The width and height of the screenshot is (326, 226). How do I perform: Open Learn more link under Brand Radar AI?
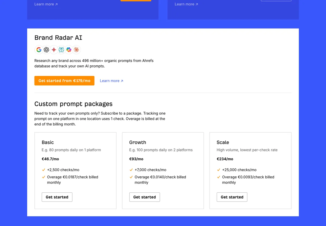click(111, 81)
